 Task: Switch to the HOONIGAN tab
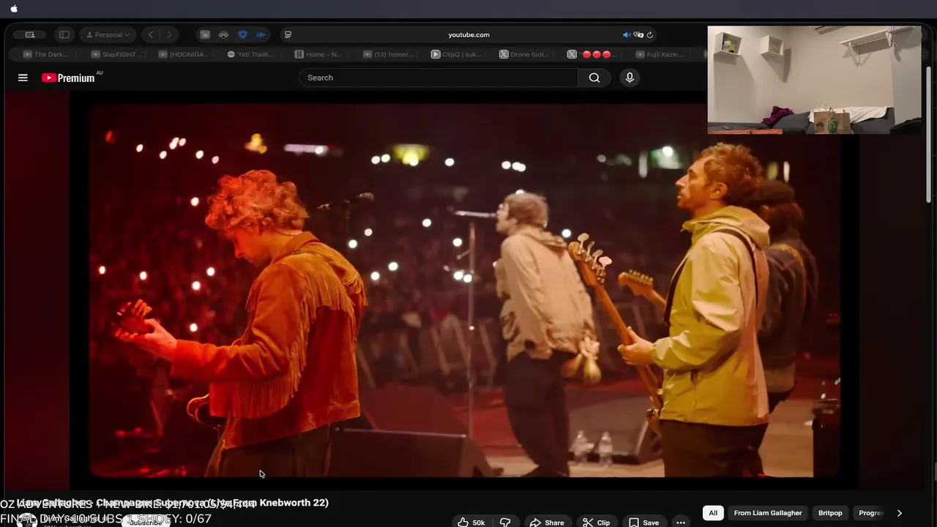tap(184, 54)
